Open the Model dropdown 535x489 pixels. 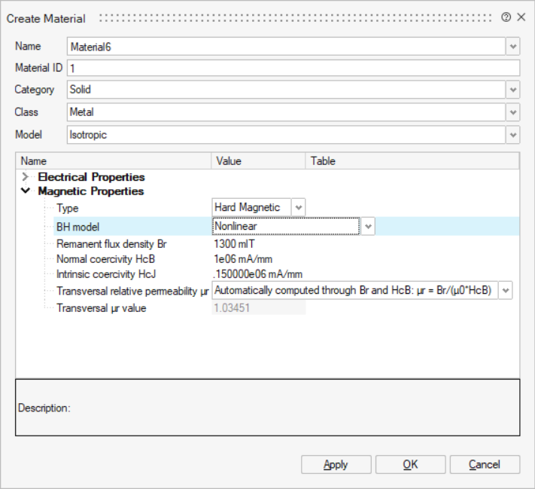coord(512,135)
